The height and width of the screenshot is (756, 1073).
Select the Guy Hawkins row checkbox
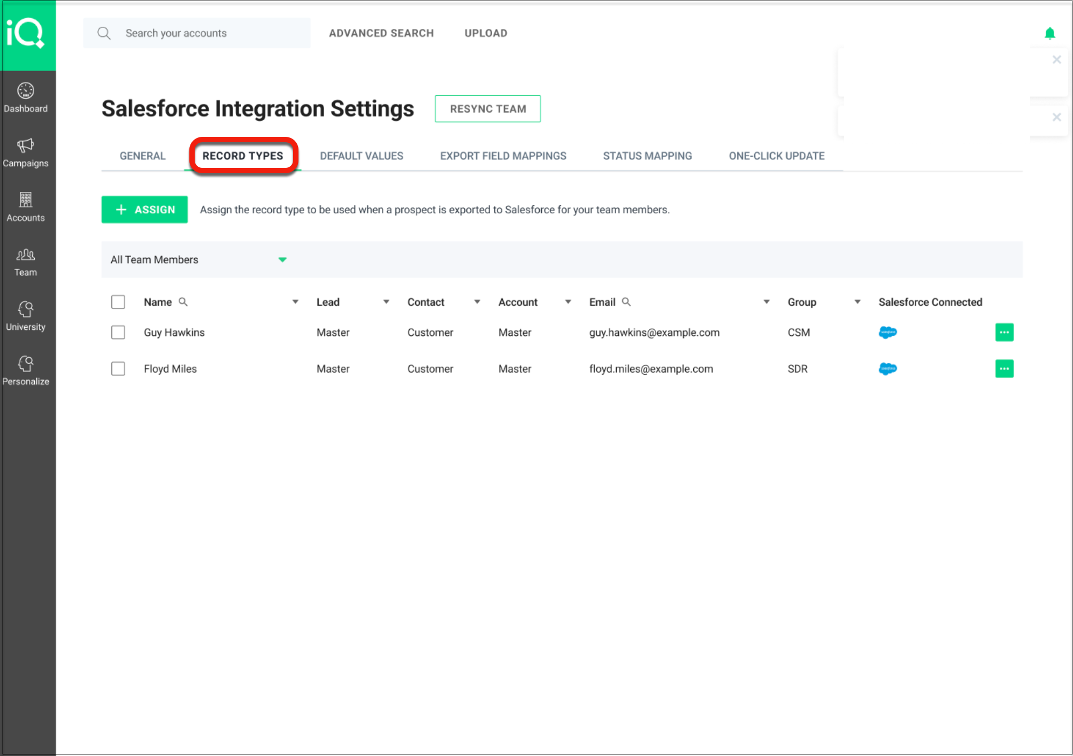point(118,333)
